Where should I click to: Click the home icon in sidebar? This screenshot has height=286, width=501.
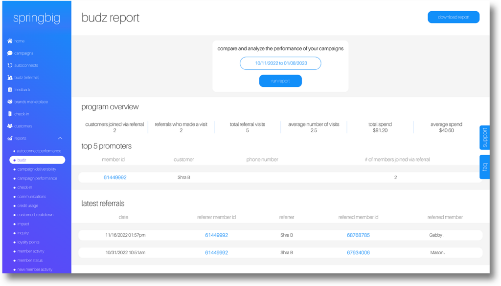[x=10, y=41]
